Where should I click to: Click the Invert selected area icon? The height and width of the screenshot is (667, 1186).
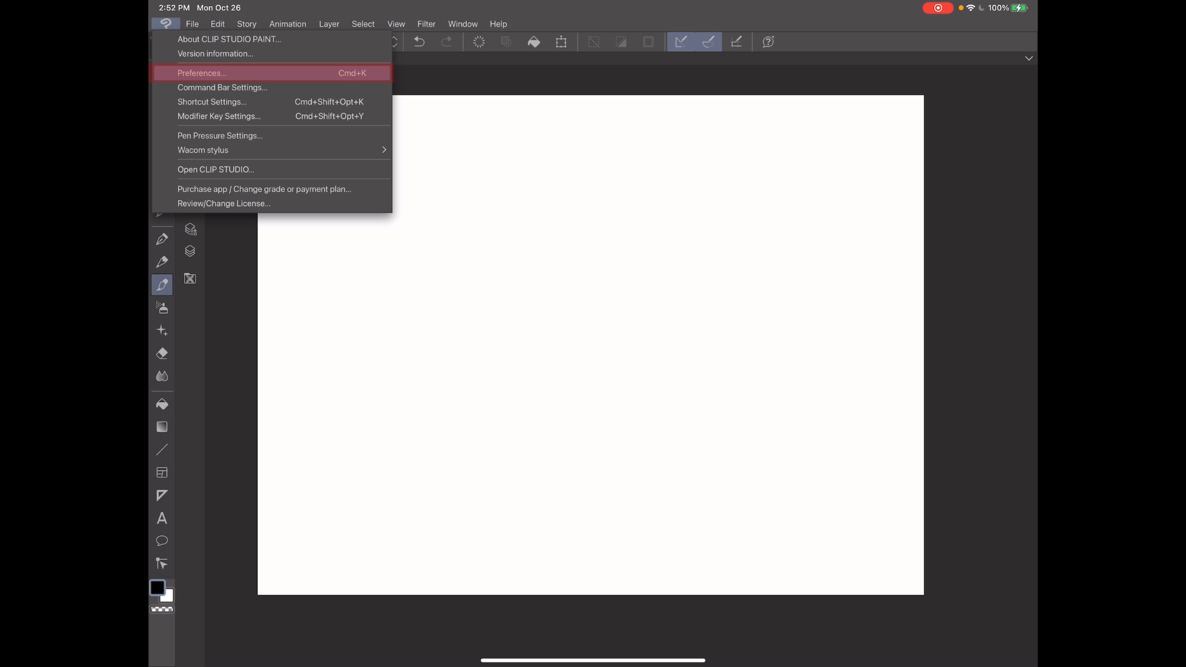[x=621, y=42]
